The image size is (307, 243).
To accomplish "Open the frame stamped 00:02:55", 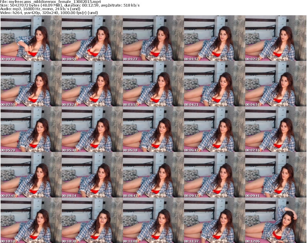I will 31,84.
